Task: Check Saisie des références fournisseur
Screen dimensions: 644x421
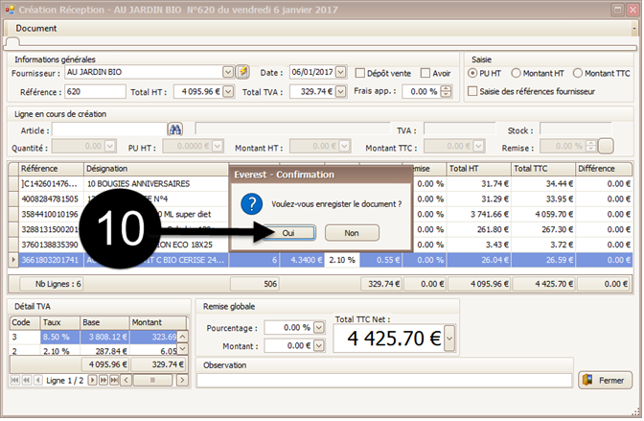Action: pos(472,91)
